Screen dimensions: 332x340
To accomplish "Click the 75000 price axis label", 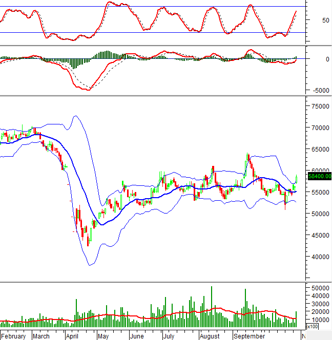I will [321, 107].
